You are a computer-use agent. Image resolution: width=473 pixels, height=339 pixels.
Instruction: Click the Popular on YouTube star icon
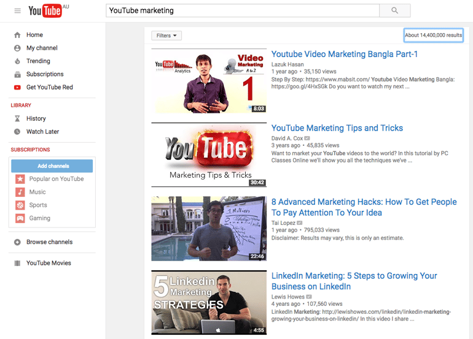coord(20,179)
